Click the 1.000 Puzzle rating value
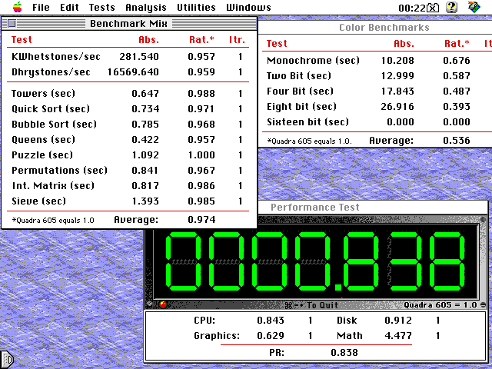492x369 pixels. tap(201, 155)
